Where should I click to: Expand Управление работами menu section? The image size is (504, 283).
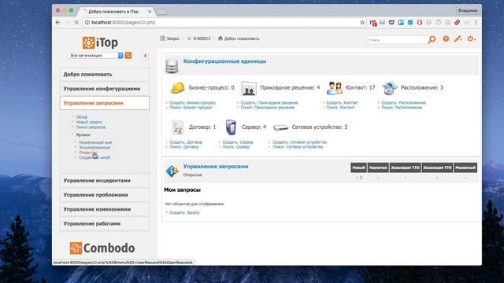[x=105, y=223]
